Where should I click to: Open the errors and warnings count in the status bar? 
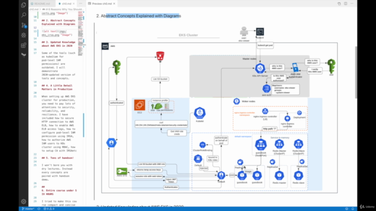coord(49,209)
